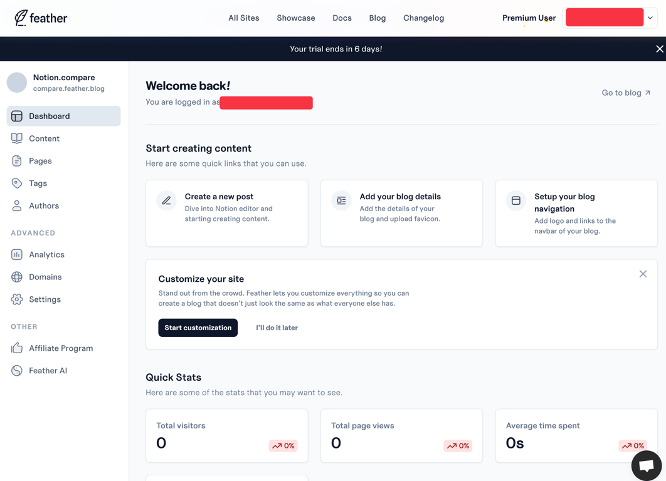Click the Domains globe icon
This screenshot has width=666, height=481.
click(x=16, y=277)
